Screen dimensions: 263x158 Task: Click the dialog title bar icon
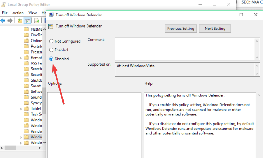click(x=52, y=15)
